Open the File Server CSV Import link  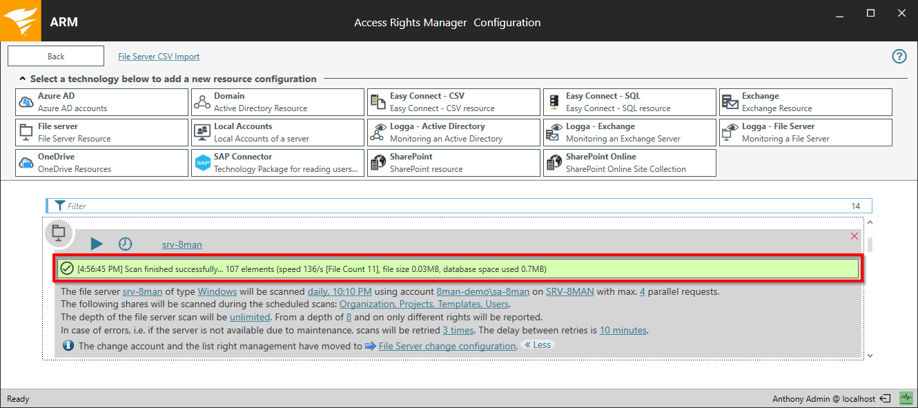tap(159, 57)
